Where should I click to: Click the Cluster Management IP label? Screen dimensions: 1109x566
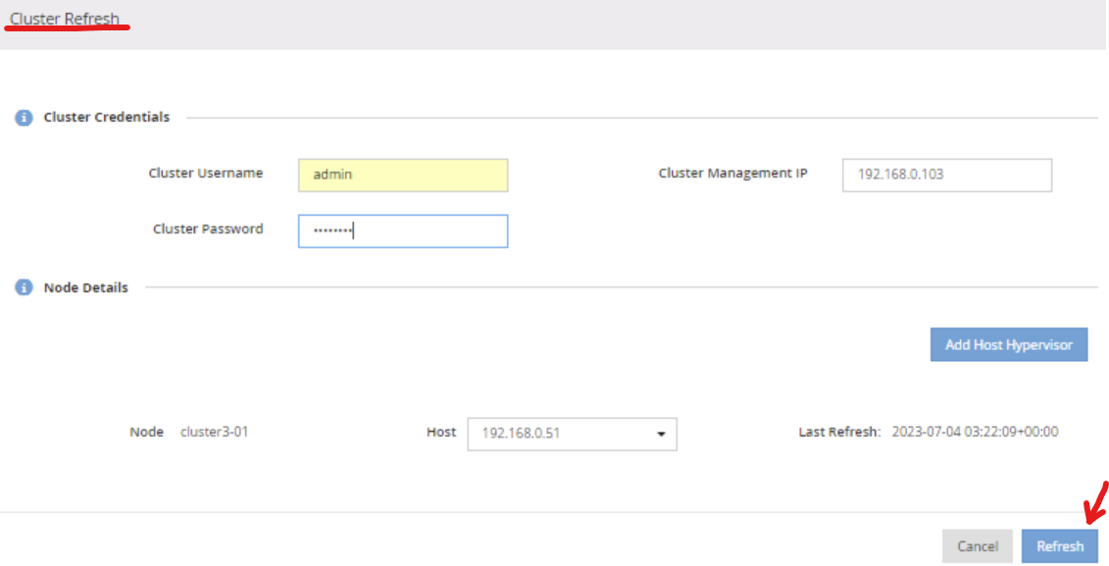click(x=732, y=174)
